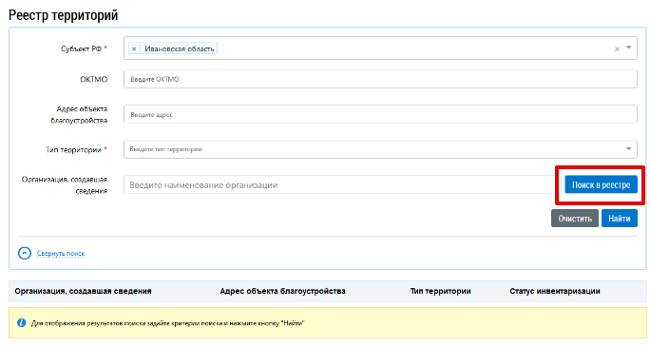Click the circular collapse chevron icon
Screen dimensions: 650x346
click(25, 253)
